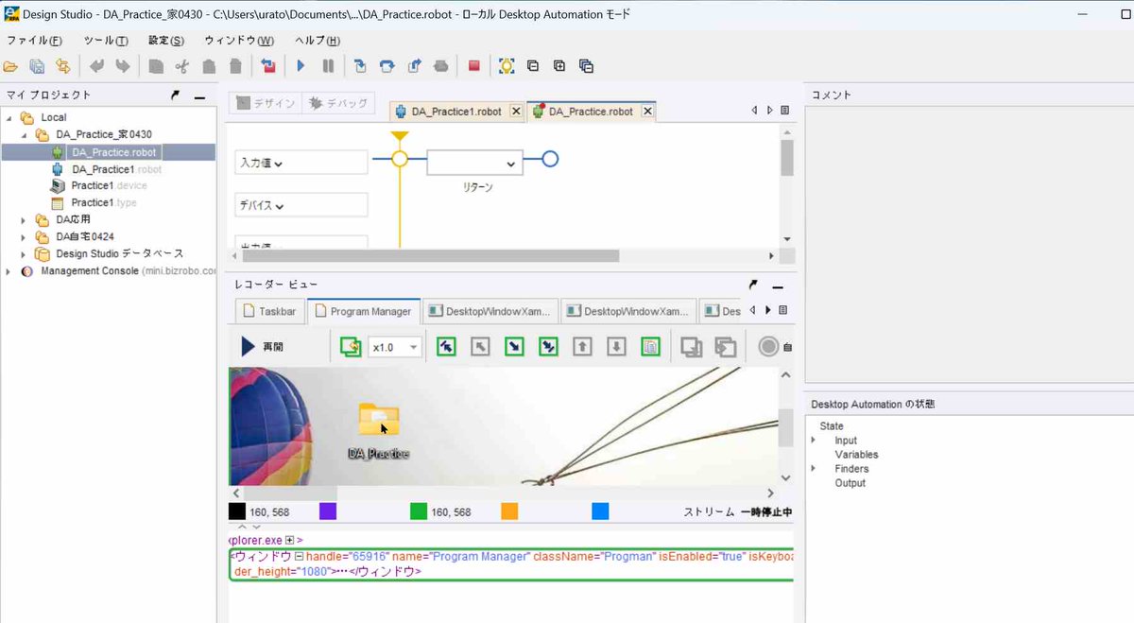Click the orange synchronize arrows icon

(x=62, y=66)
